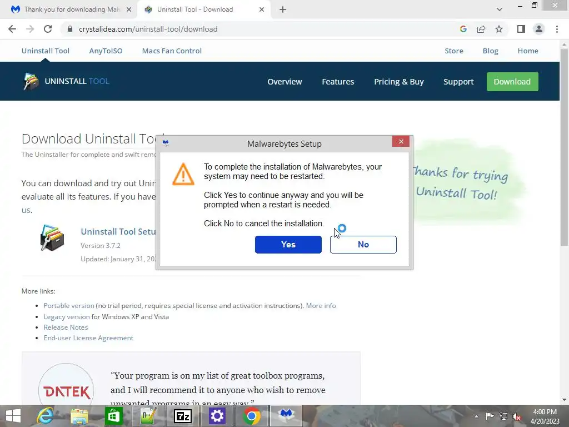The height and width of the screenshot is (427, 569).
Task: Open the Blog page
Action: click(x=490, y=51)
